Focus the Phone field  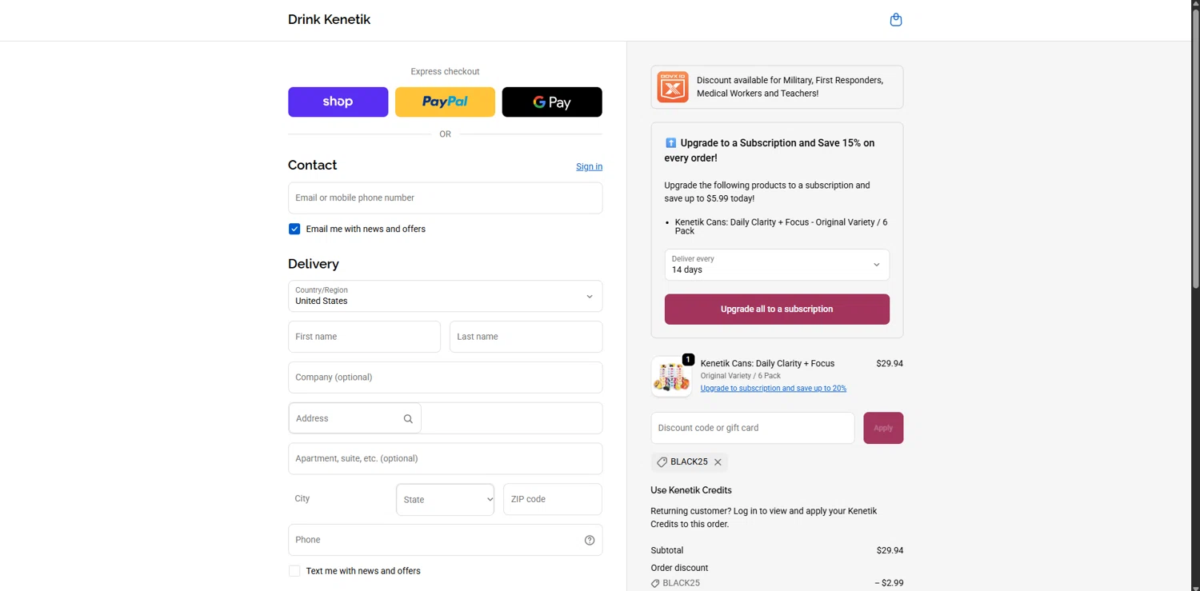(x=445, y=540)
